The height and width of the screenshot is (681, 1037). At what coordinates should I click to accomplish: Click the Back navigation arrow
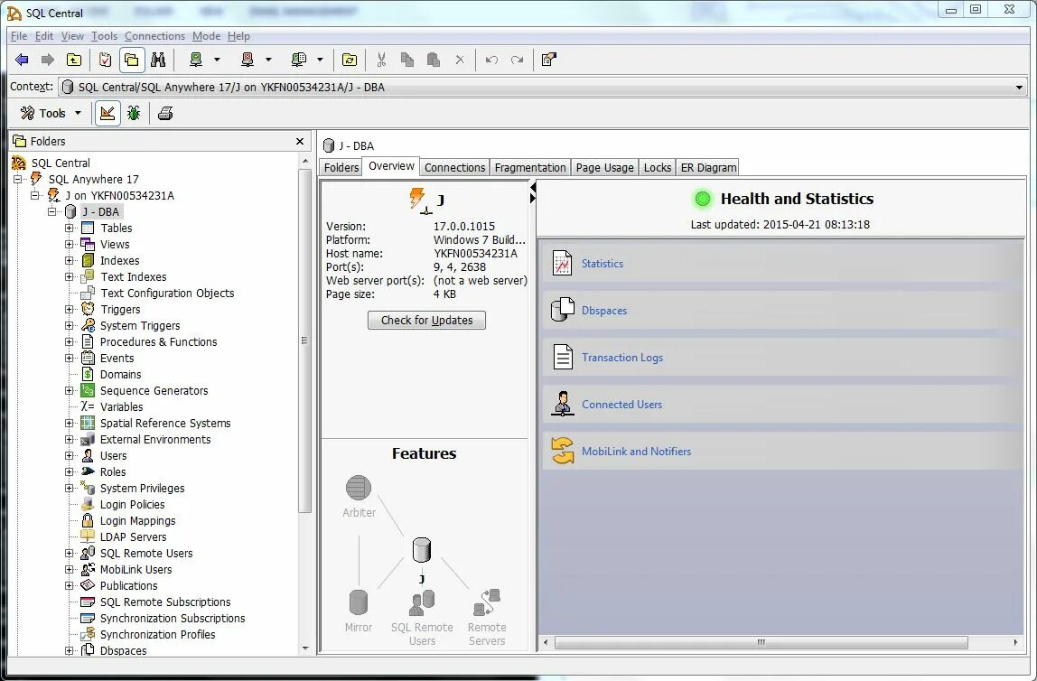coord(21,60)
